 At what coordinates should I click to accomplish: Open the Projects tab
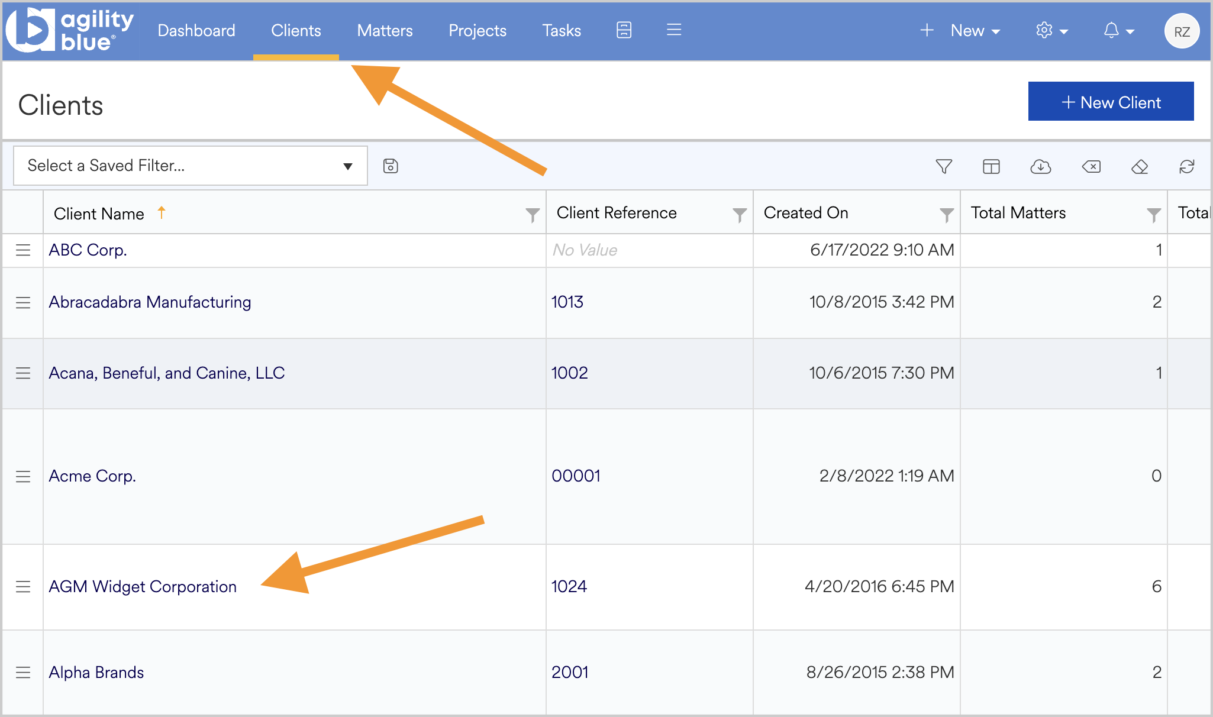tap(478, 31)
